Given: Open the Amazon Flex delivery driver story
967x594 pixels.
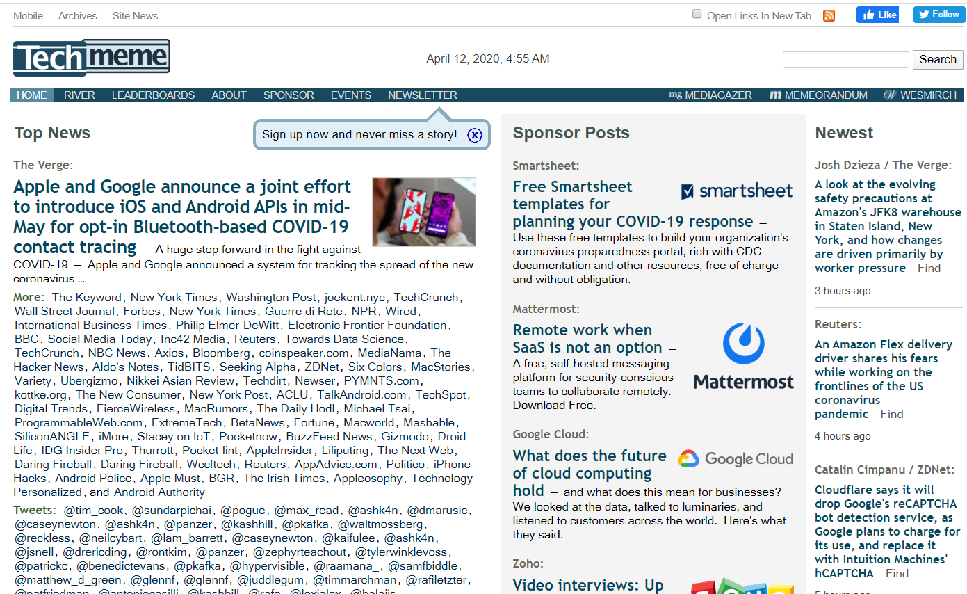Looking at the screenshot, I should pyautogui.click(x=884, y=379).
